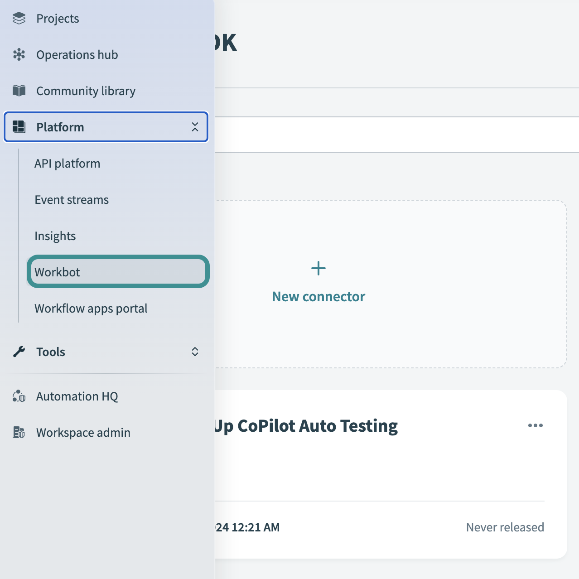
Task: Click the Projects stacked layers icon
Action: pos(19,18)
